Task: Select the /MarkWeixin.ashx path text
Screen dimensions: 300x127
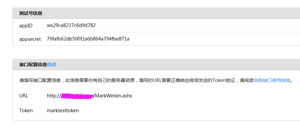Action: pos(113,96)
